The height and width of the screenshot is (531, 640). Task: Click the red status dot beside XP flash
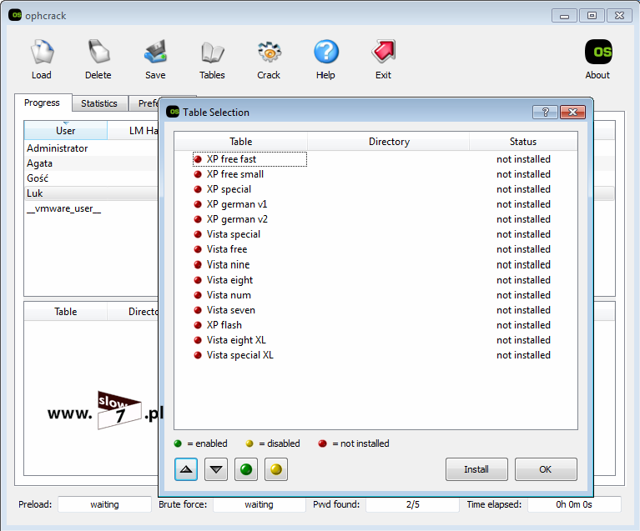point(198,325)
